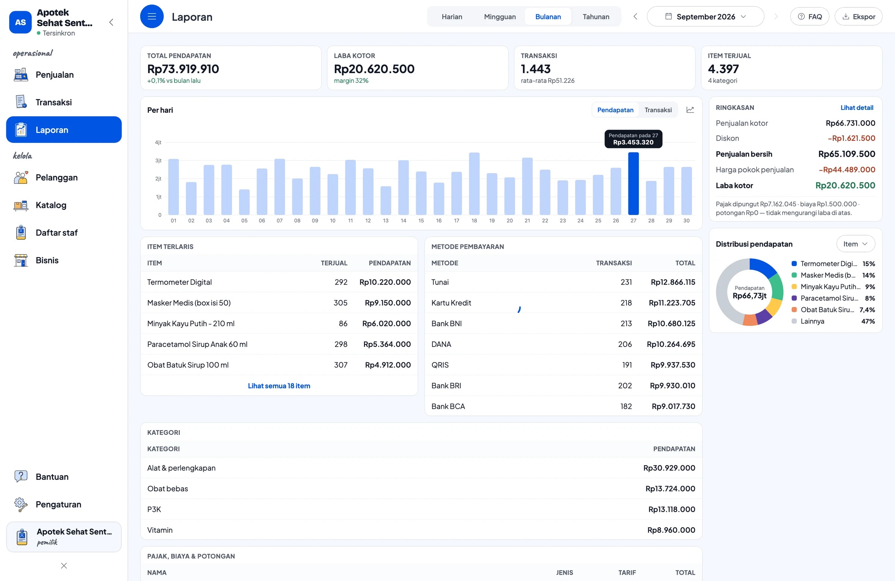
Task: Select the Mingguan tab
Action: 500,16
